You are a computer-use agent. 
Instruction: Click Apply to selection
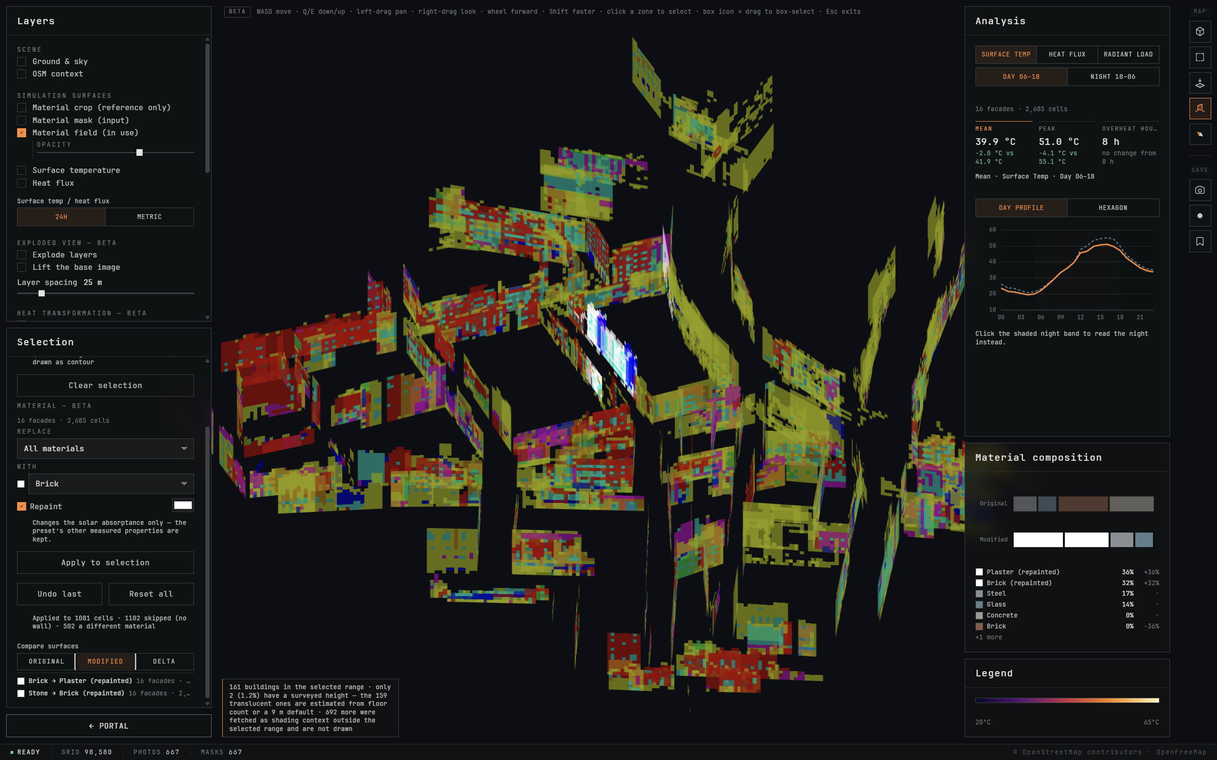coord(106,562)
